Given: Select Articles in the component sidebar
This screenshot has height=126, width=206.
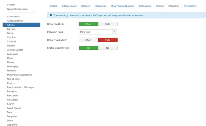Looking at the screenshot, I should [x=21, y=25].
